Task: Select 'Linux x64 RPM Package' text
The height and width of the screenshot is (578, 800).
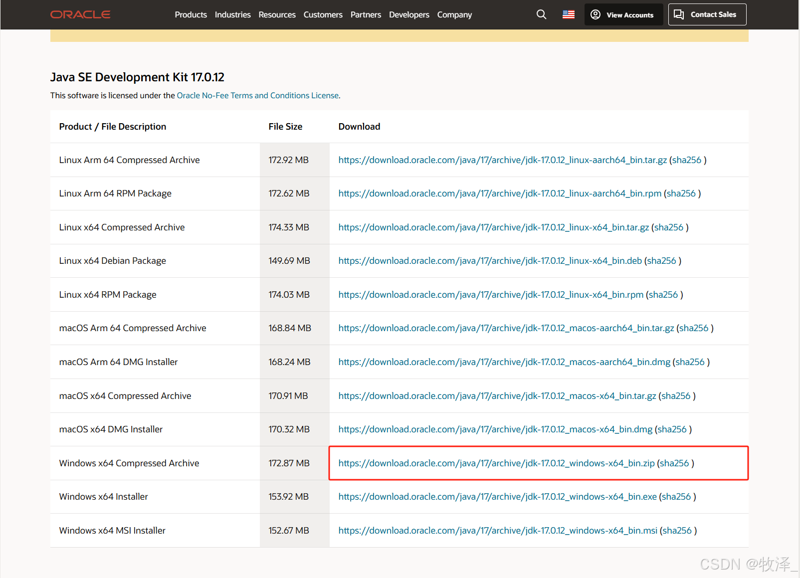Action: (x=108, y=295)
